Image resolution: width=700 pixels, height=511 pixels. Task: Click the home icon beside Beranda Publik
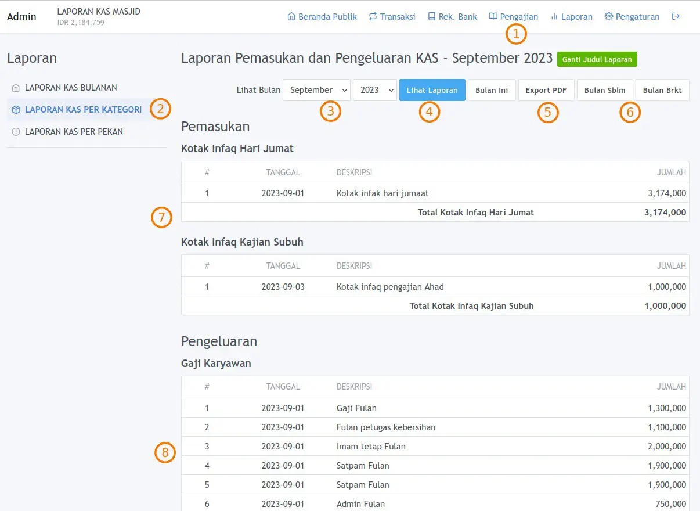[291, 16]
